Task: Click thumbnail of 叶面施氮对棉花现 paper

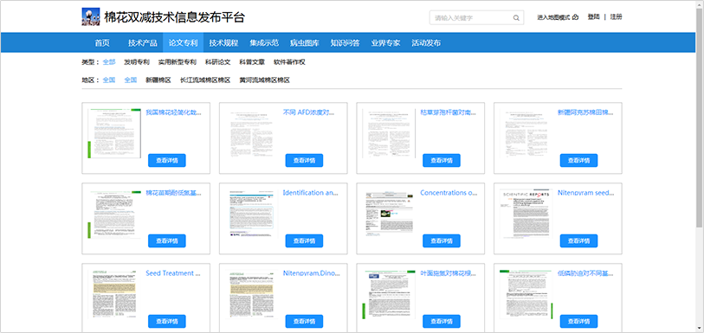Action: 389,294
